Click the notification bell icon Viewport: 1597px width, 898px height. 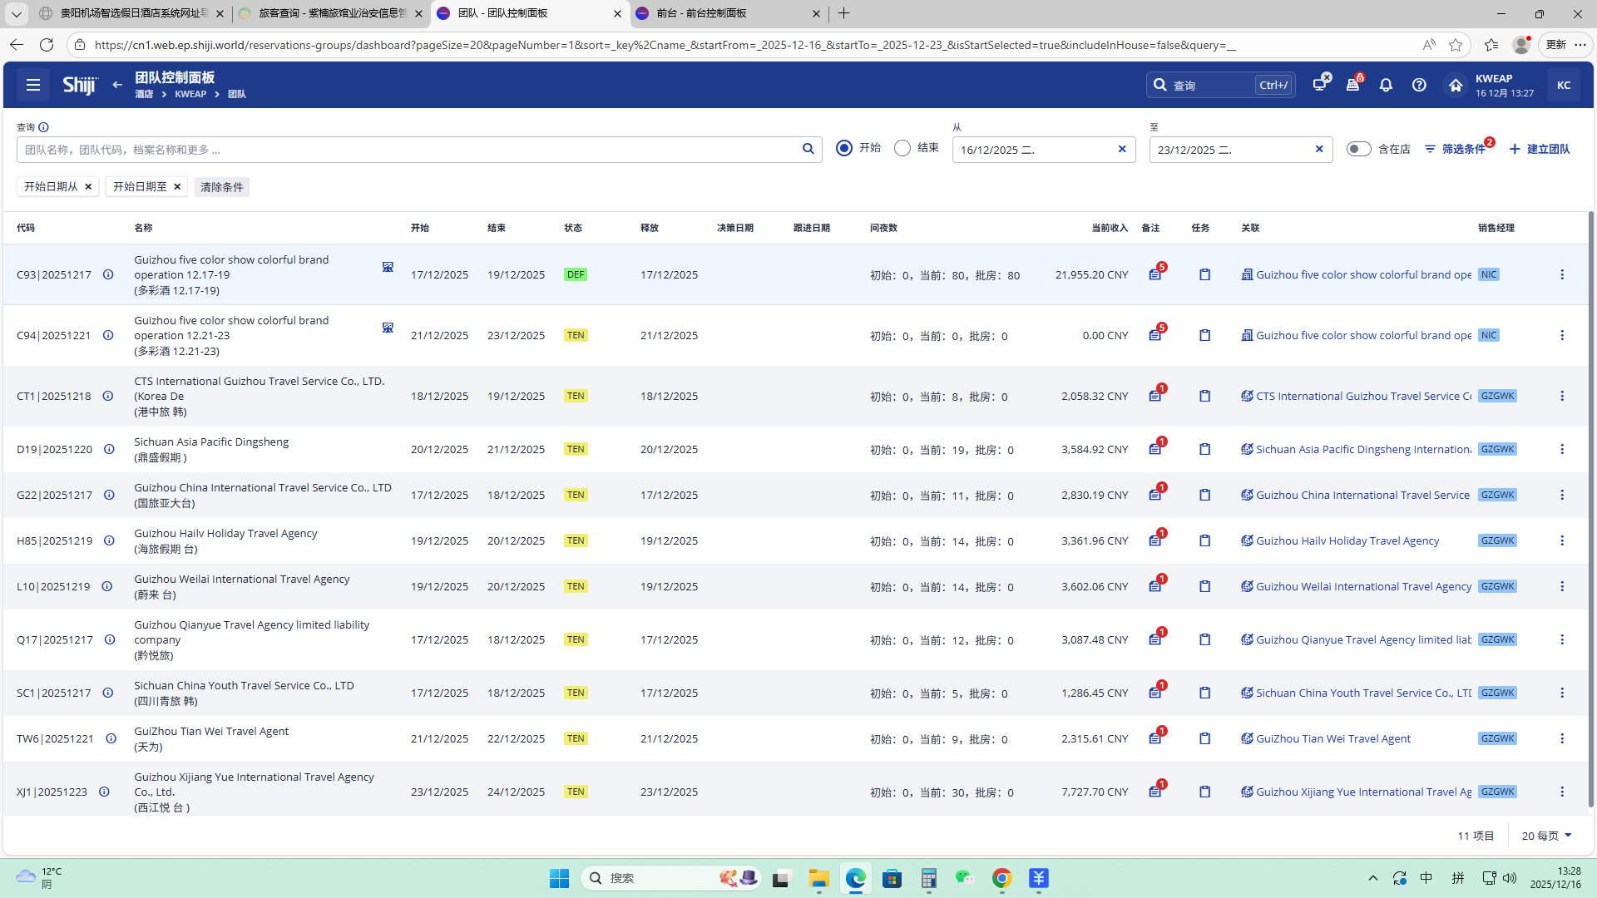pyautogui.click(x=1386, y=85)
